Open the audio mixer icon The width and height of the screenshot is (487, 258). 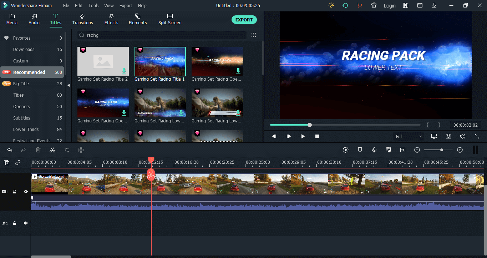pos(389,150)
